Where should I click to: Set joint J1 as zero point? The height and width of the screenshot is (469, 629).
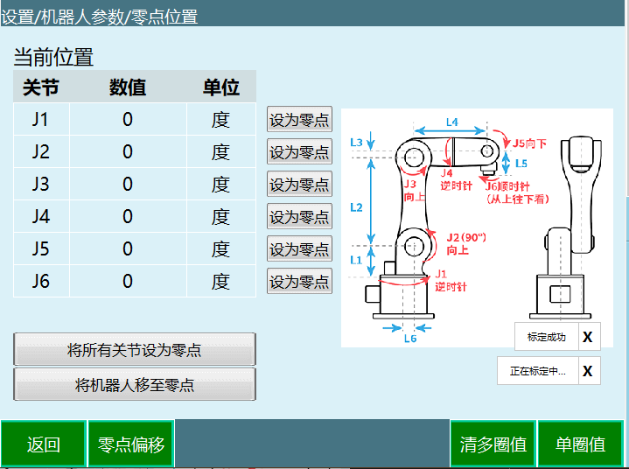(x=299, y=120)
